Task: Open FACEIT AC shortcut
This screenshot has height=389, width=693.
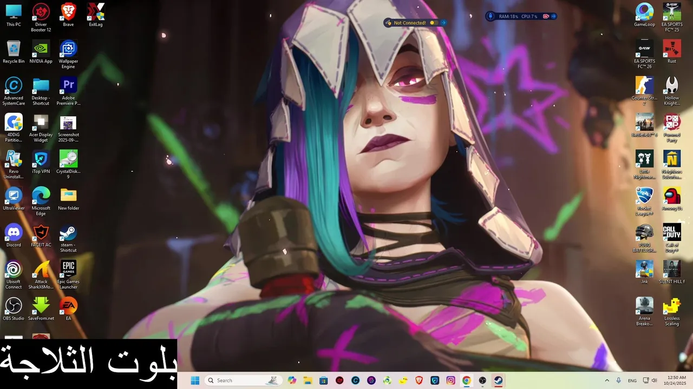Action: point(41,236)
